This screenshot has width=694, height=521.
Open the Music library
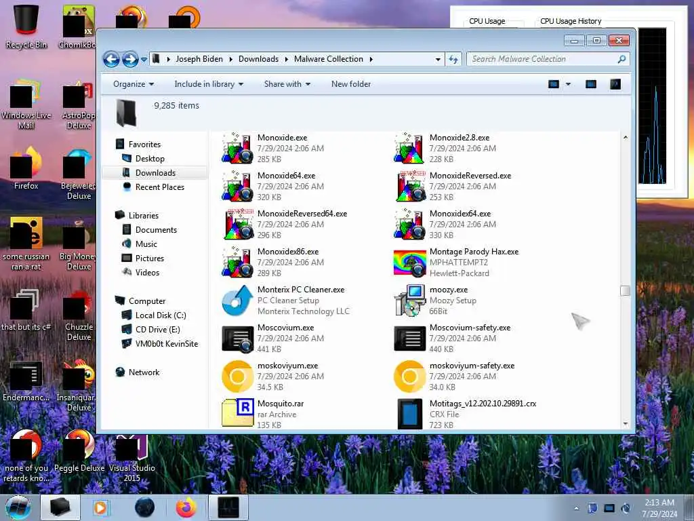pyautogui.click(x=146, y=244)
